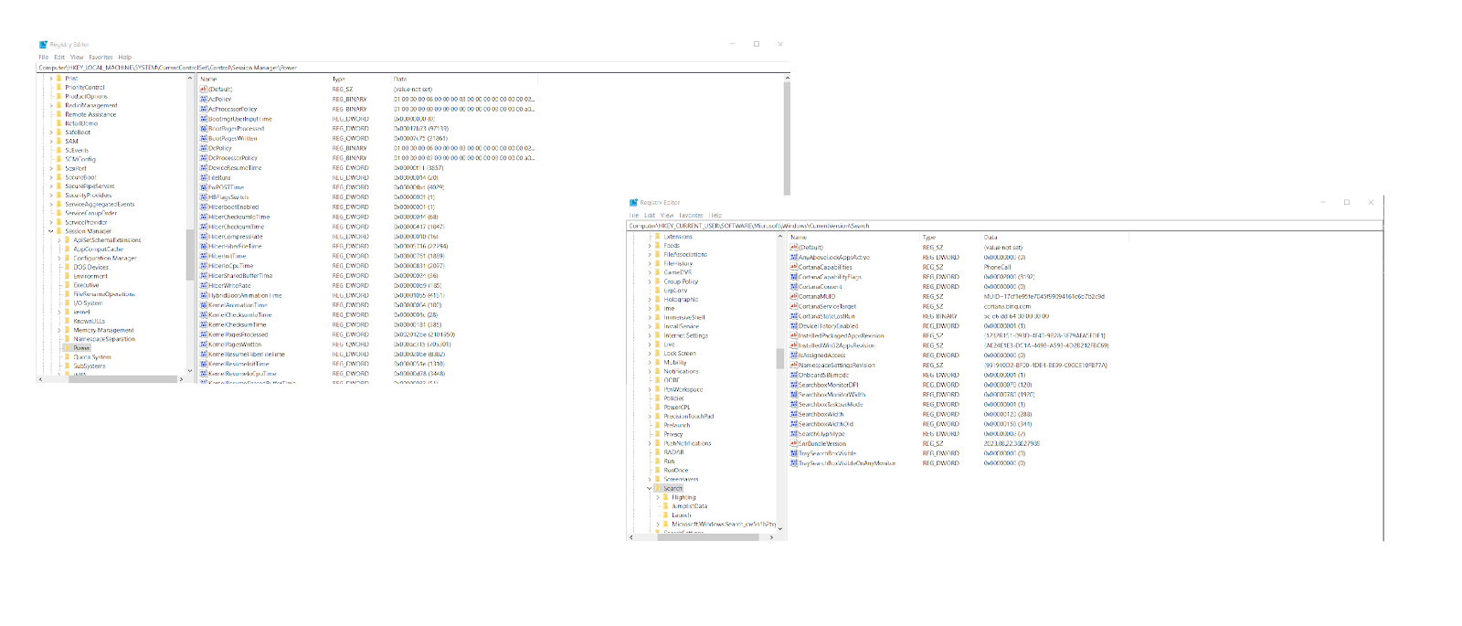Viewport: 1462px width, 626px height.
Task: Expand the SafeBoot key
Action: click(x=51, y=133)
